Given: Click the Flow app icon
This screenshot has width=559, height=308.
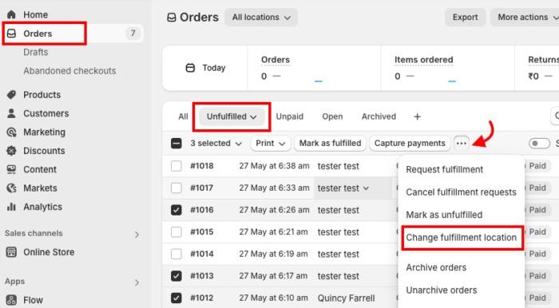Looking at the screenshot, I should tap(11, 300).
